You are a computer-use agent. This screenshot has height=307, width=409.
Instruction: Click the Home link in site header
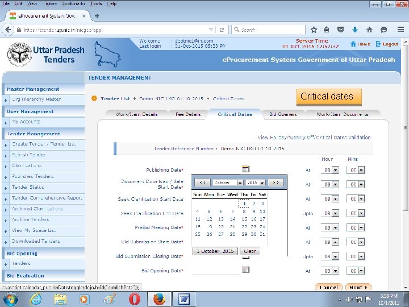360,44
